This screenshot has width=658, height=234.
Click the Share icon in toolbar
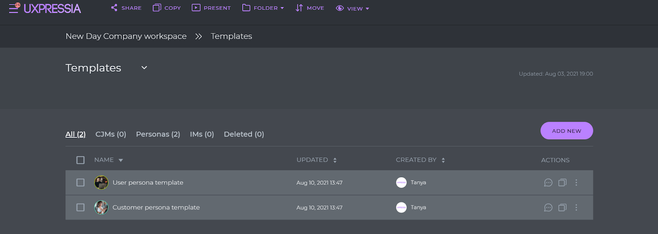tap(114, 8)
